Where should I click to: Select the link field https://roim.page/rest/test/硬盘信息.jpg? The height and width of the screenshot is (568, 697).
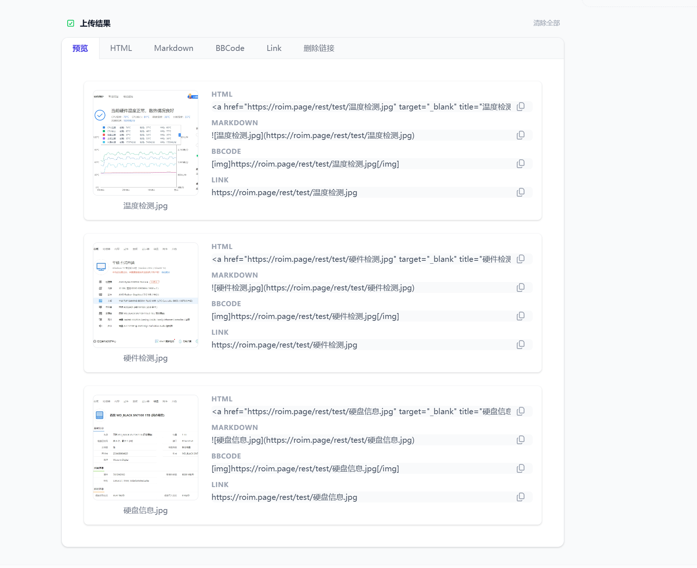(x=361, y=497)
